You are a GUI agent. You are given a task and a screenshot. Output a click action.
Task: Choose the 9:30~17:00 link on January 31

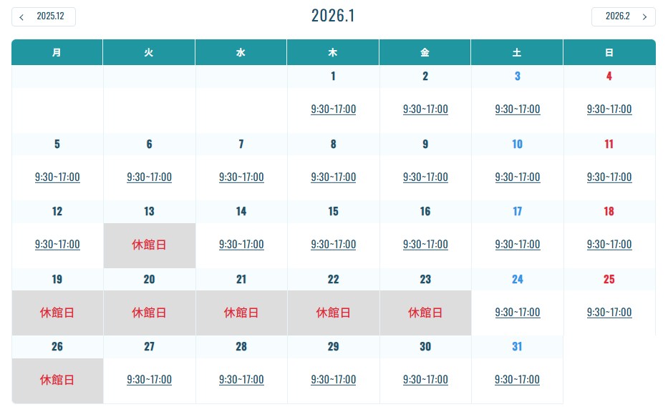pyautogui.click(x=517, y=380)
